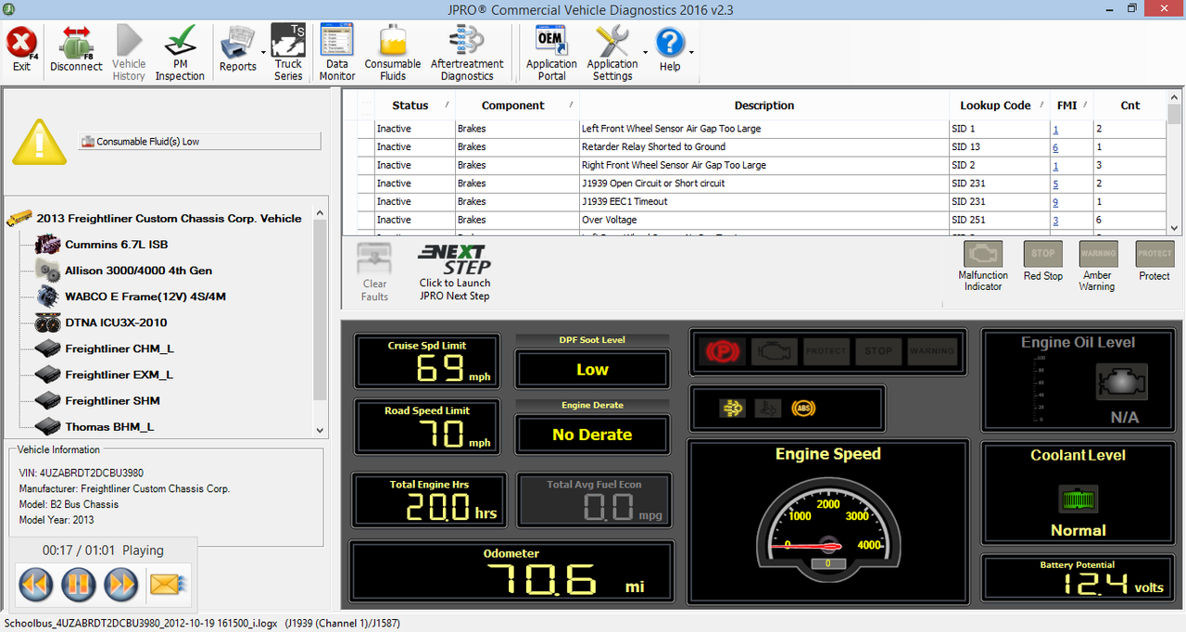Open FMI 1 link for SID 2
This screenshot has height=632, width=1186.
[1055, 165]
